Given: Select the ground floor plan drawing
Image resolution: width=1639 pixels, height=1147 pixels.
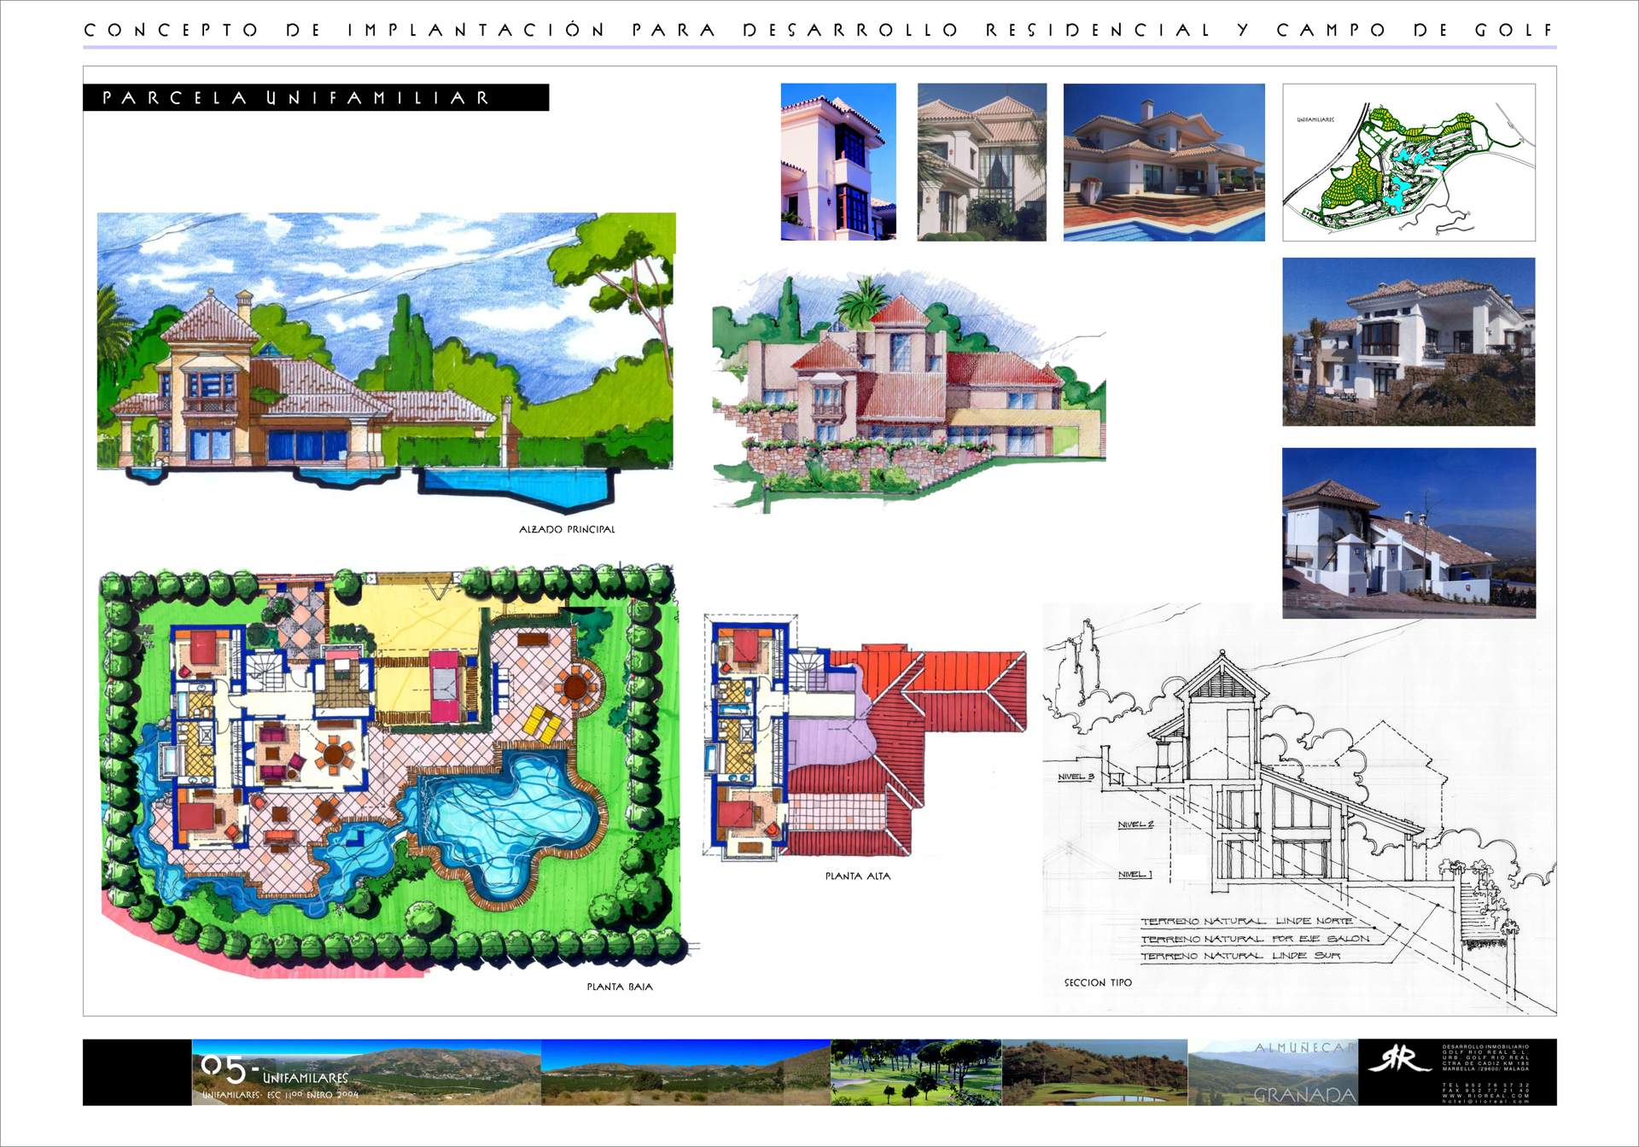Looking at the screenshot, I should (393, 768).
